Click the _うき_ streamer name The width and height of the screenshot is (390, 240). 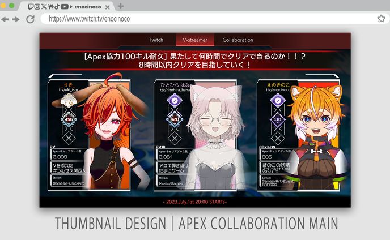coord(68,85)
